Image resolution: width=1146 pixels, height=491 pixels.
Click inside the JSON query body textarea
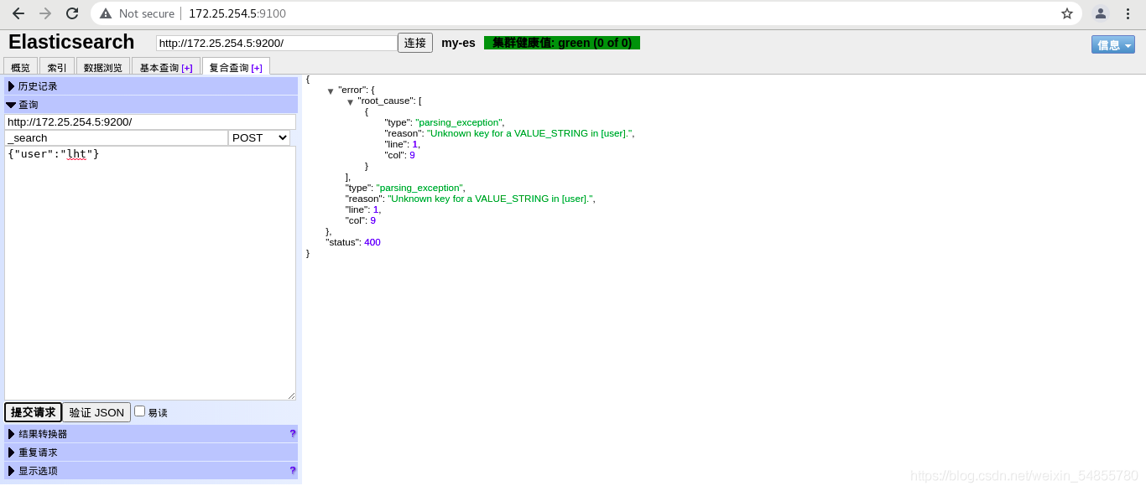150,273
